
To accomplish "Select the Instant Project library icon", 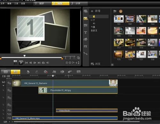I will click(x=85, y=18).
